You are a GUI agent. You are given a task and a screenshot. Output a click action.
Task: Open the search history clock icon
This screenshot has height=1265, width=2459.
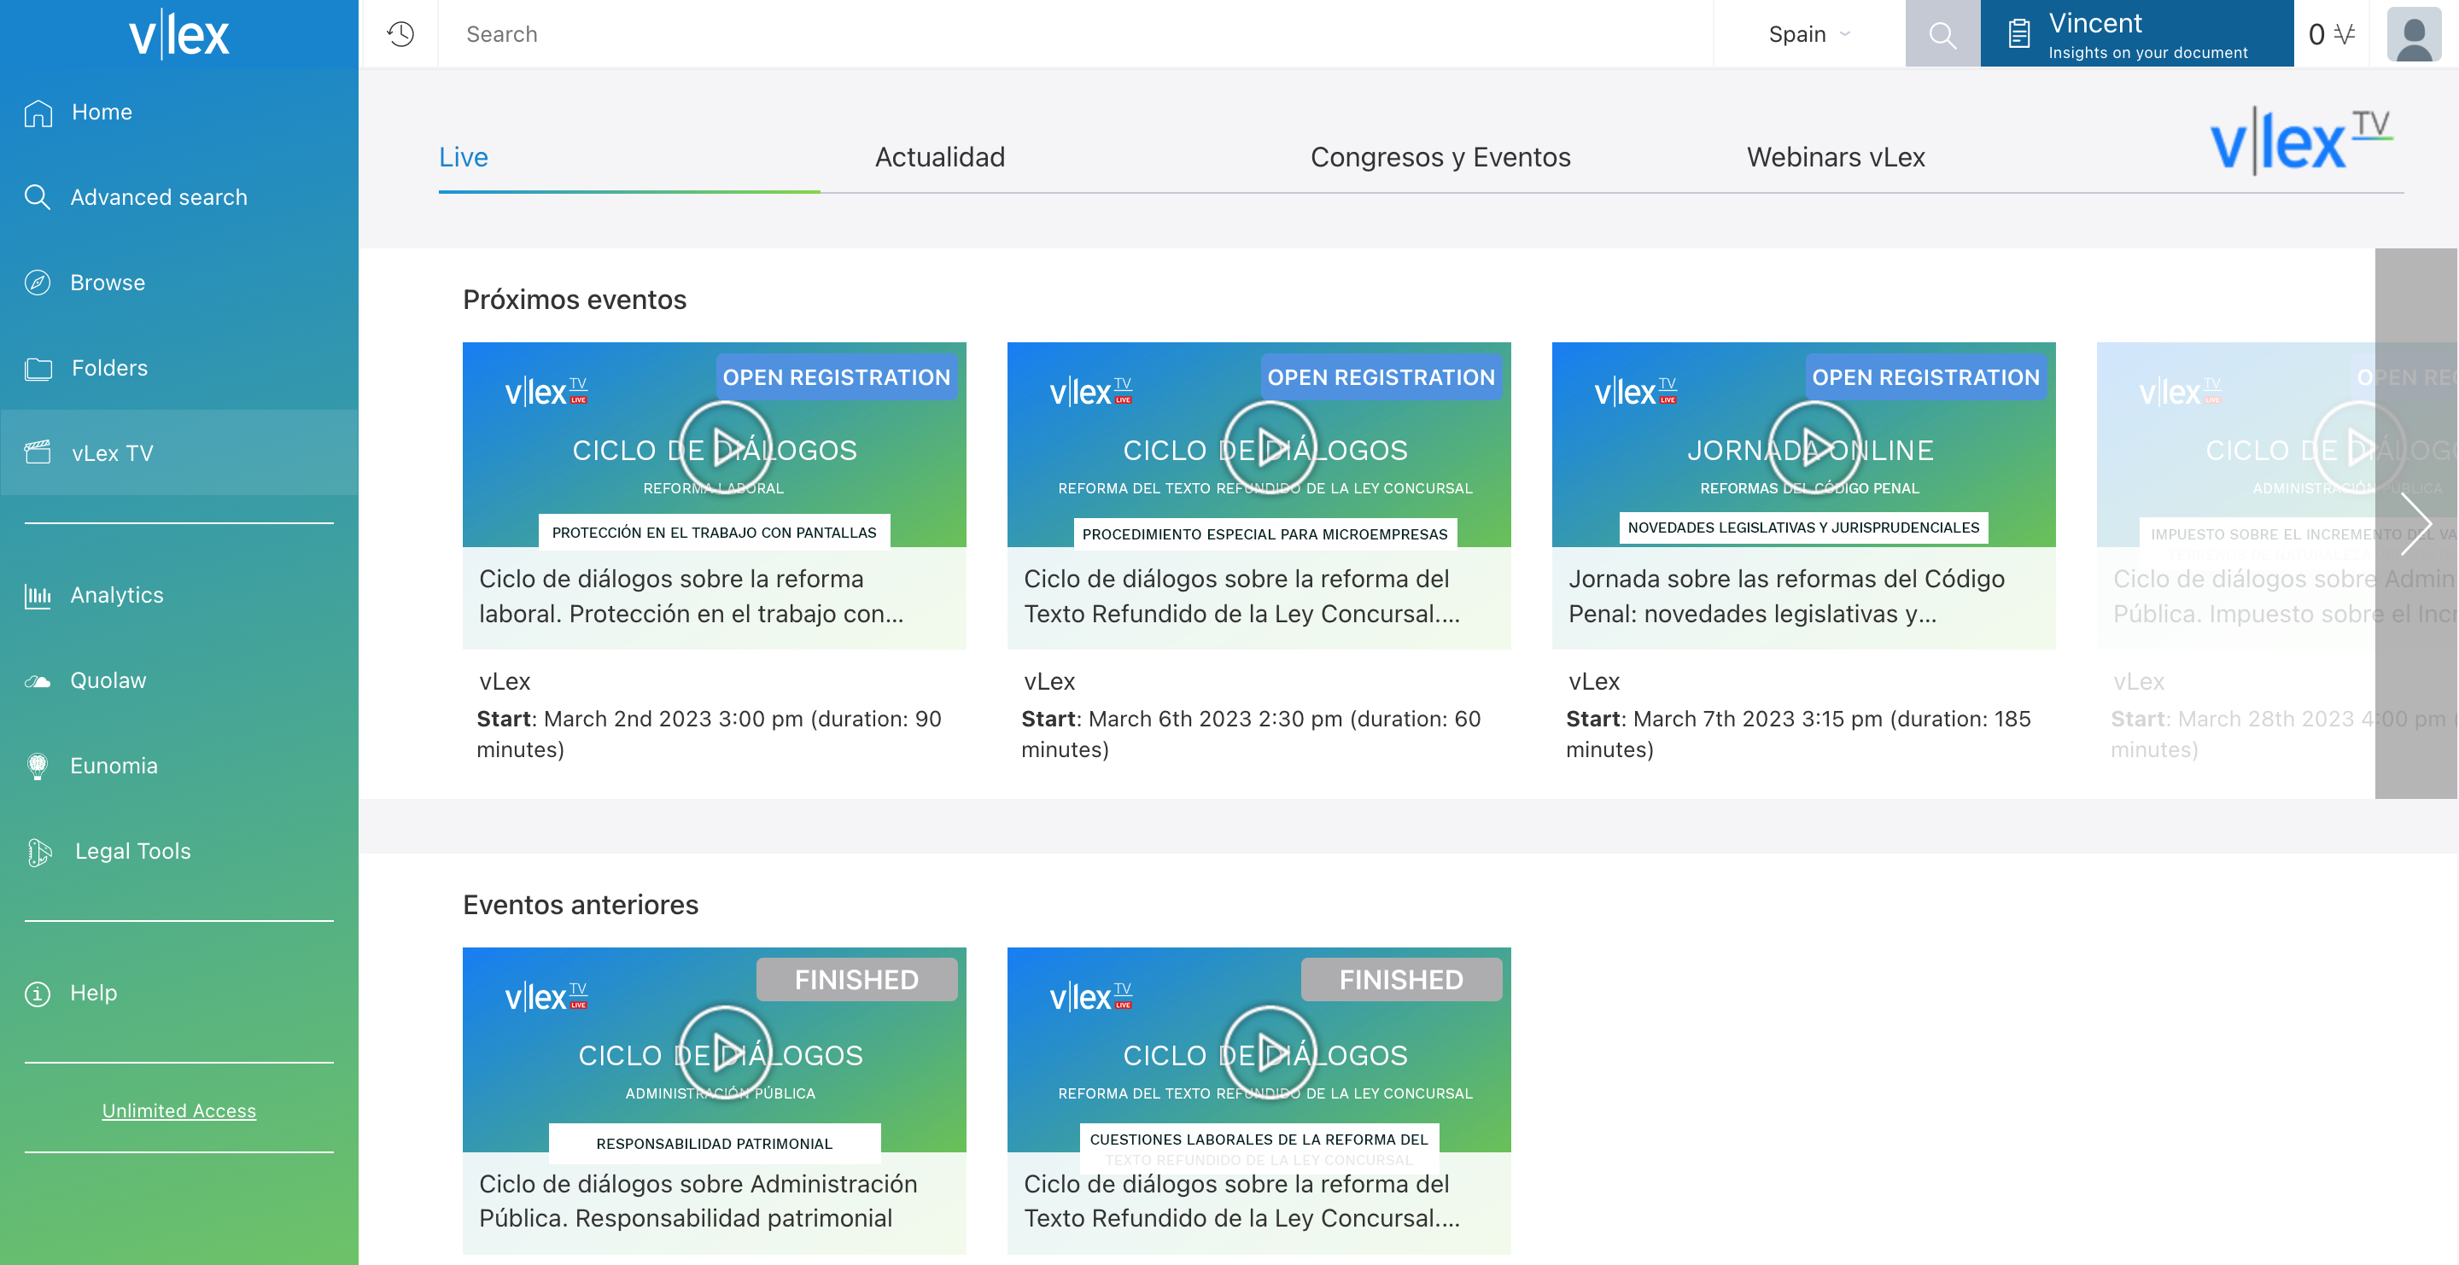coord(400,34)
